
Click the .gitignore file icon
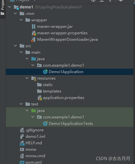[x=22, y=130]
